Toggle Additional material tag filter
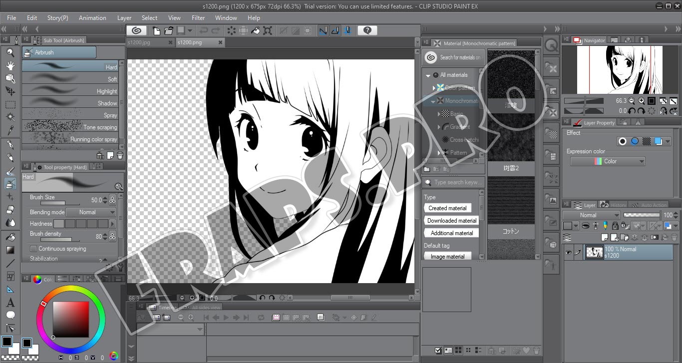The width and height of the screenshot is (682, 363). point(452,233)
